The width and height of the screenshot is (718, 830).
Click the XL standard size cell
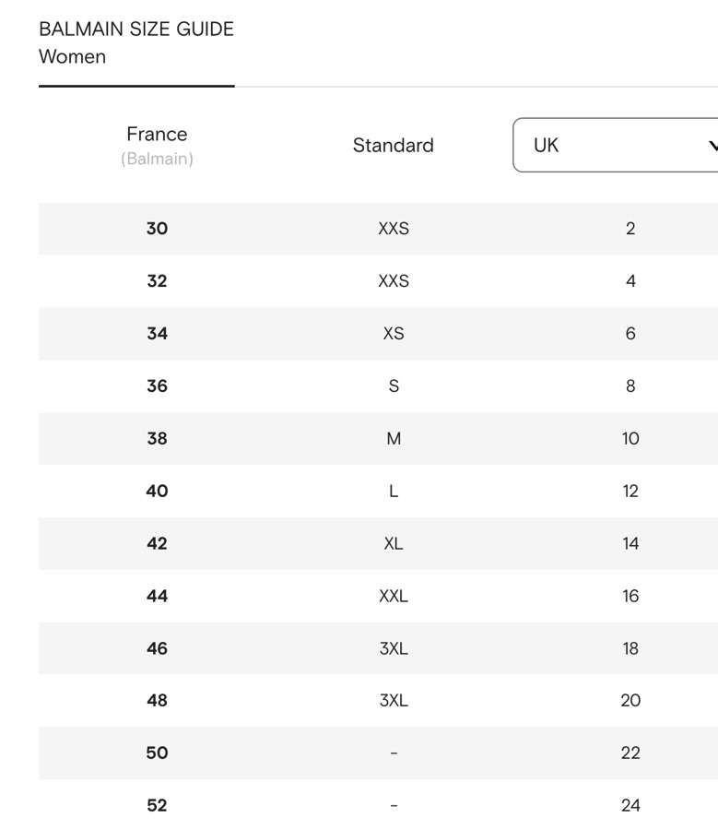394,543
